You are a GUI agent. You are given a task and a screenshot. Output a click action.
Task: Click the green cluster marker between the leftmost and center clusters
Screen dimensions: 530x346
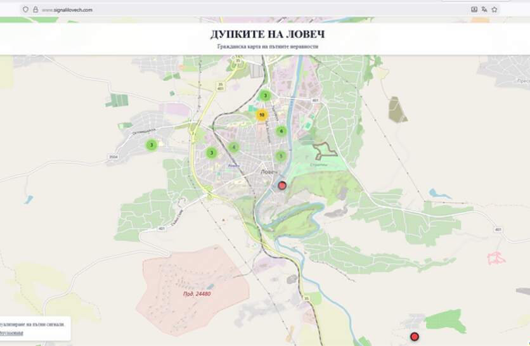click(211, 153)
